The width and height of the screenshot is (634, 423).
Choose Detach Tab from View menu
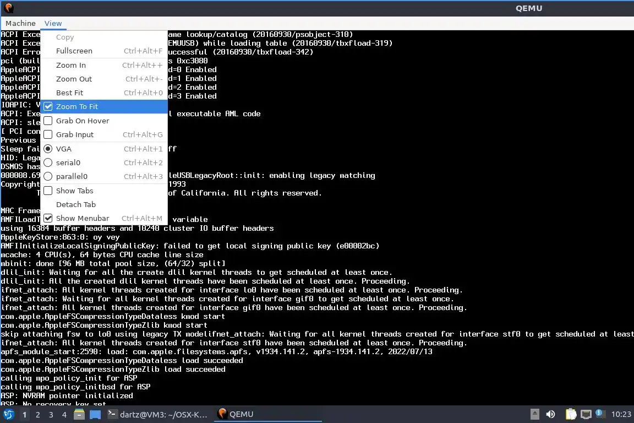click(x=104, y=204)
